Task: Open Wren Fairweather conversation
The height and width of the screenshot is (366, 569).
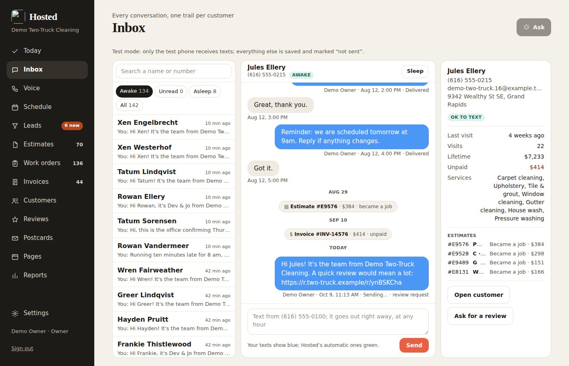Action: [174, 274]
